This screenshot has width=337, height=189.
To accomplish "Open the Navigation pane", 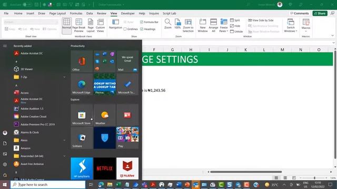I will pos(115,24).
